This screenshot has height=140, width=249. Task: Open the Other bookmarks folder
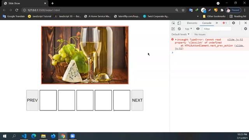coord(214,16)
